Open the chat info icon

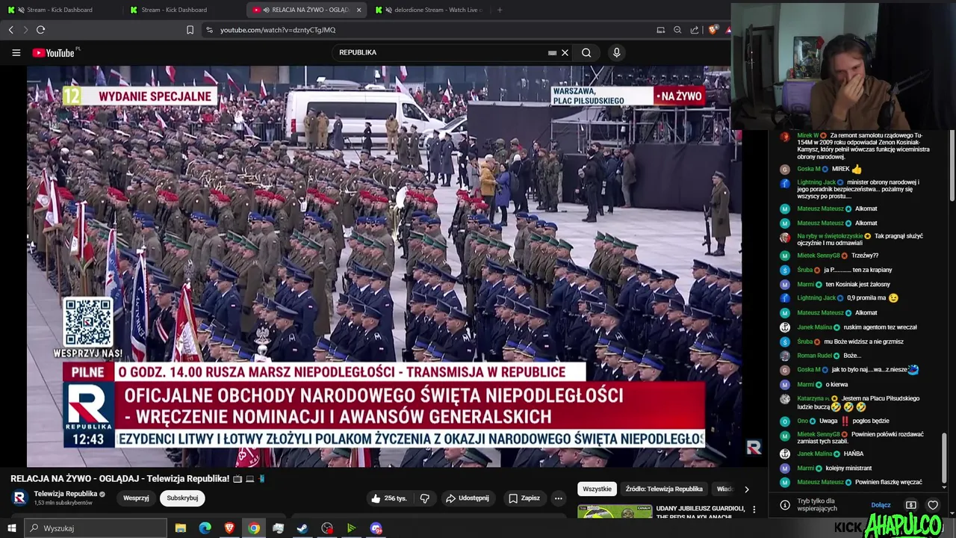[784, 505]
